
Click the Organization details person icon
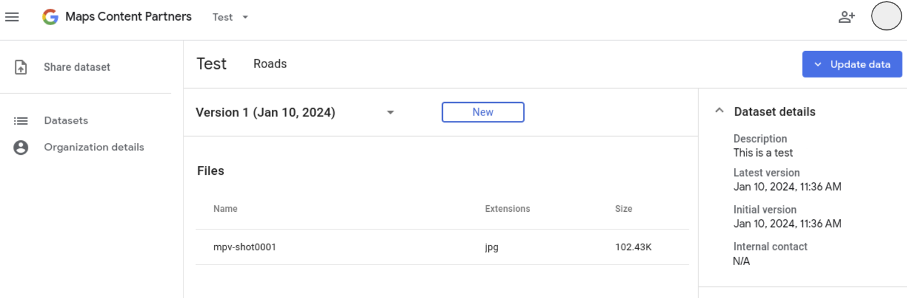pos(21,148)
